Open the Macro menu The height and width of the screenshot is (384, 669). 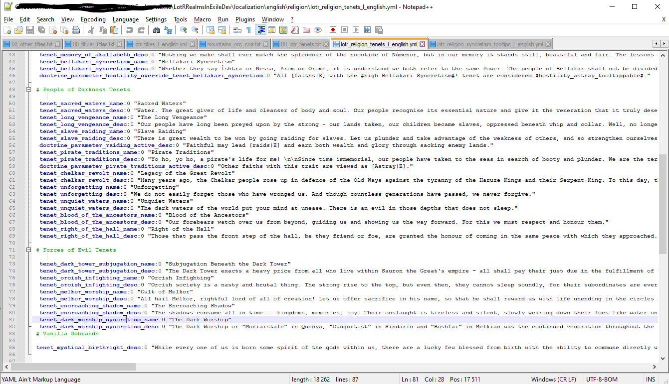[203, 19]
